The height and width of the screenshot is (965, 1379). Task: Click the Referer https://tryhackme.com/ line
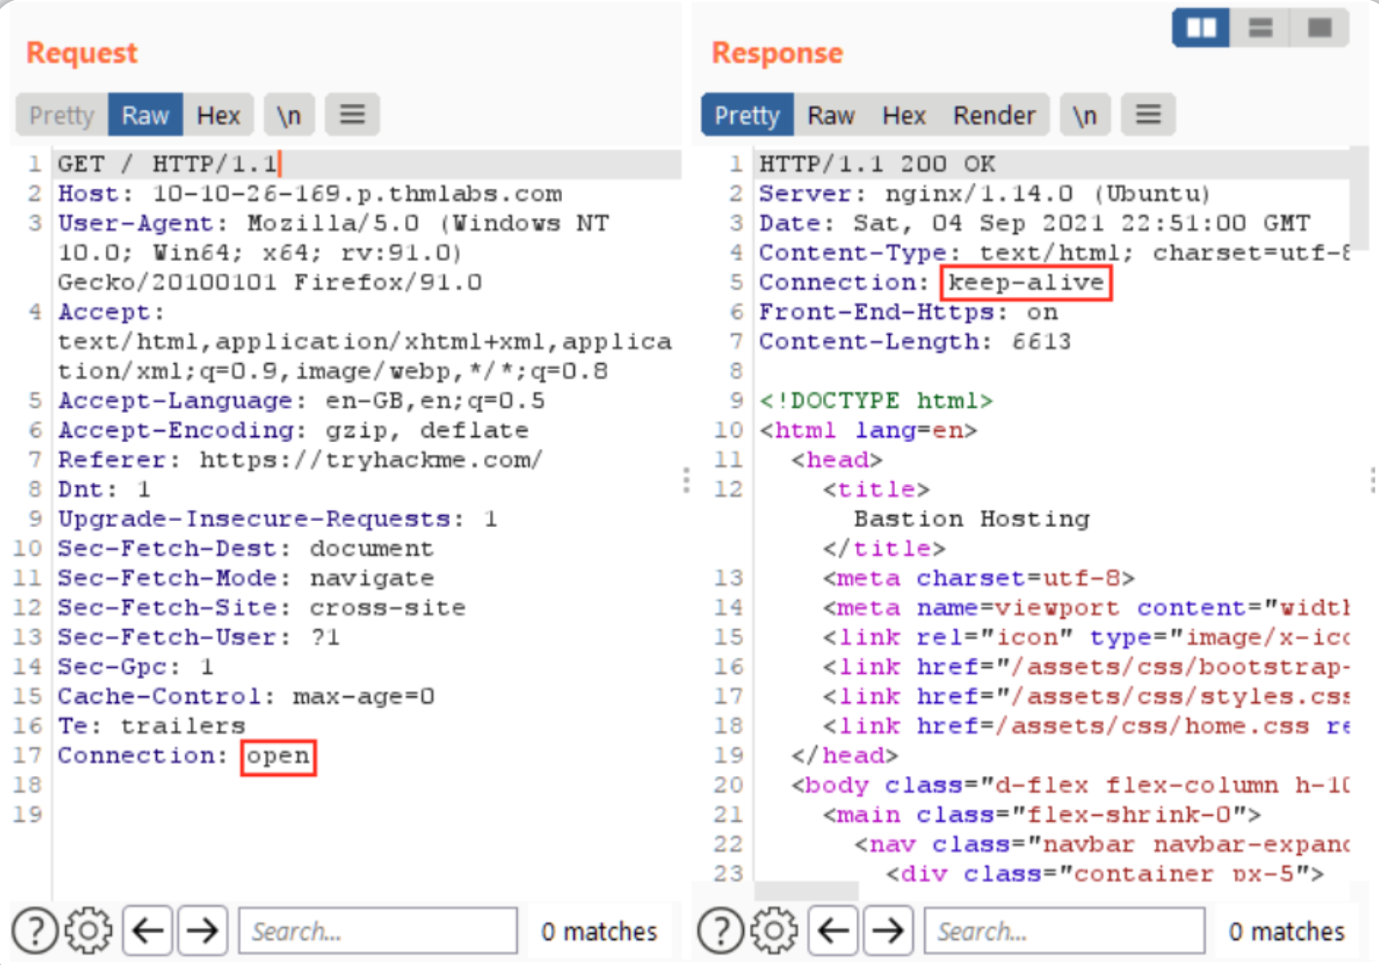coord(300,460)
